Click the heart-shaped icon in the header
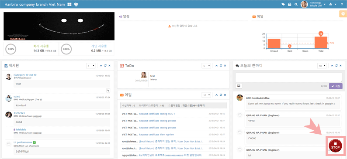347x159 pixels. (x=76, y=4)
